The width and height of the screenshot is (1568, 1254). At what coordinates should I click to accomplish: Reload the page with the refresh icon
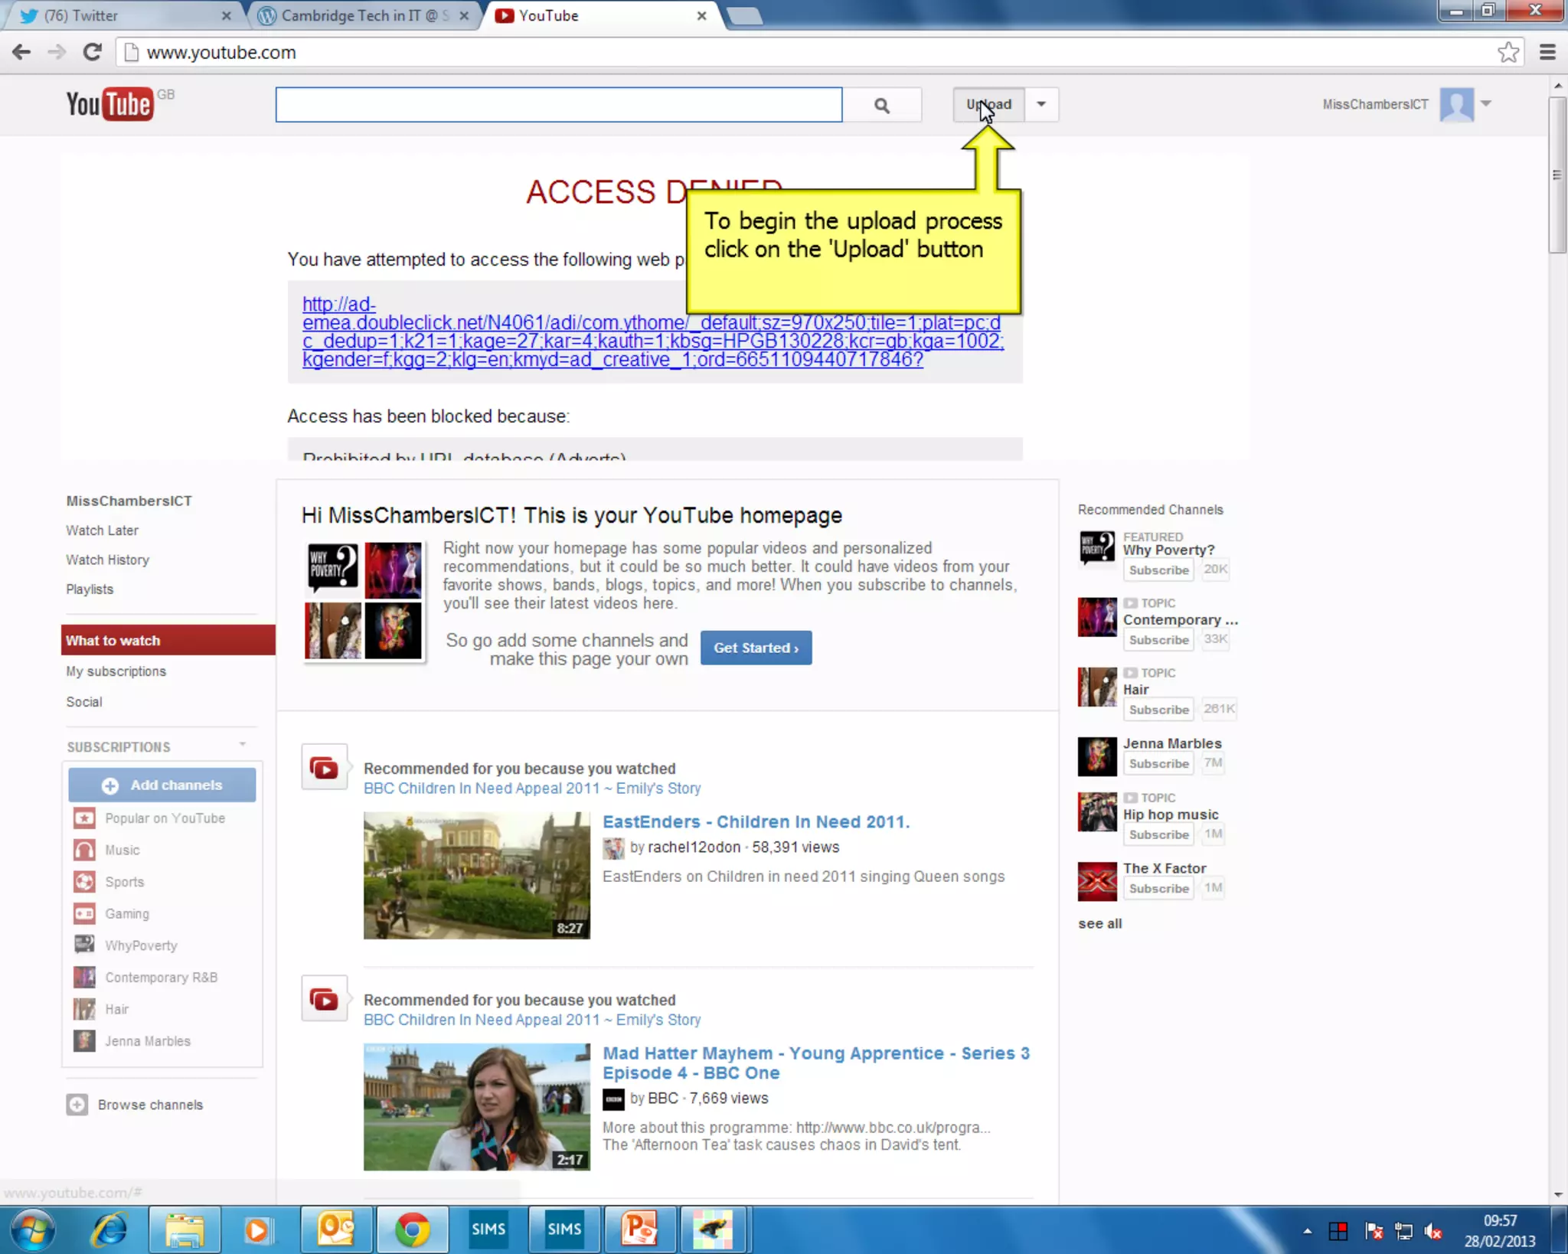point(93,52)
